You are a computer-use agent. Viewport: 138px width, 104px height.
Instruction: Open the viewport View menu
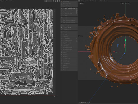(x=82, y=1)
